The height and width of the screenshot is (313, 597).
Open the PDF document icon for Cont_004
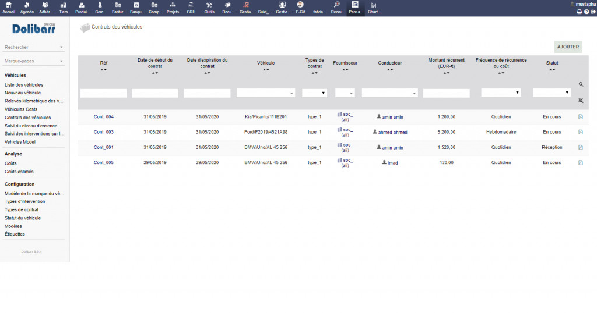point(581,117)
